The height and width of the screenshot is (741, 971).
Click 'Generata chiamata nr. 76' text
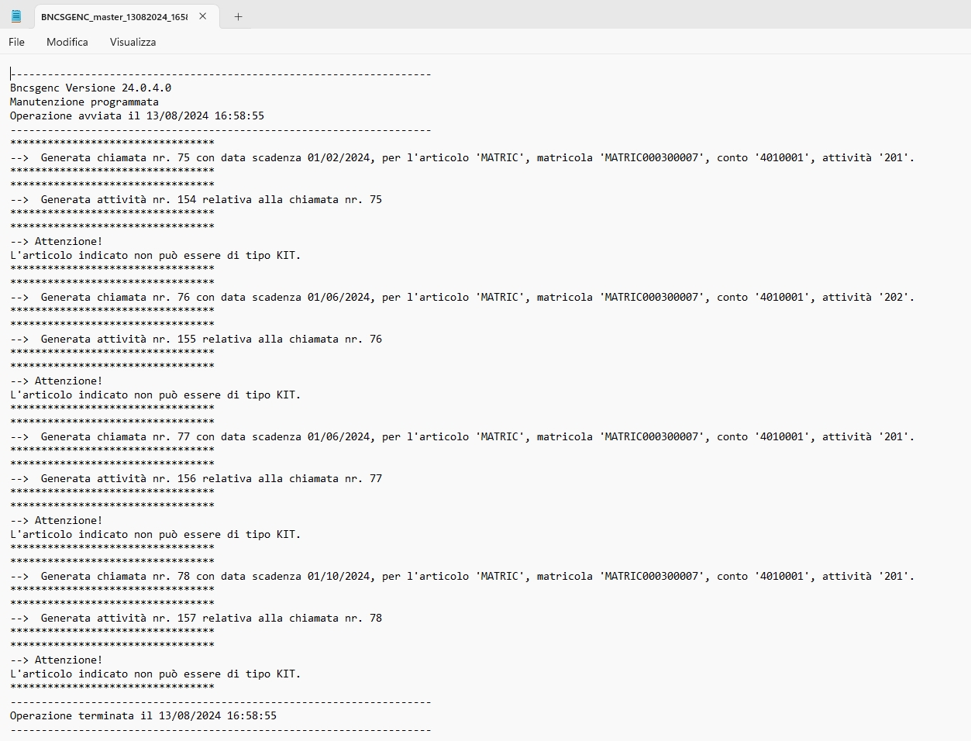tap(115, 297)
